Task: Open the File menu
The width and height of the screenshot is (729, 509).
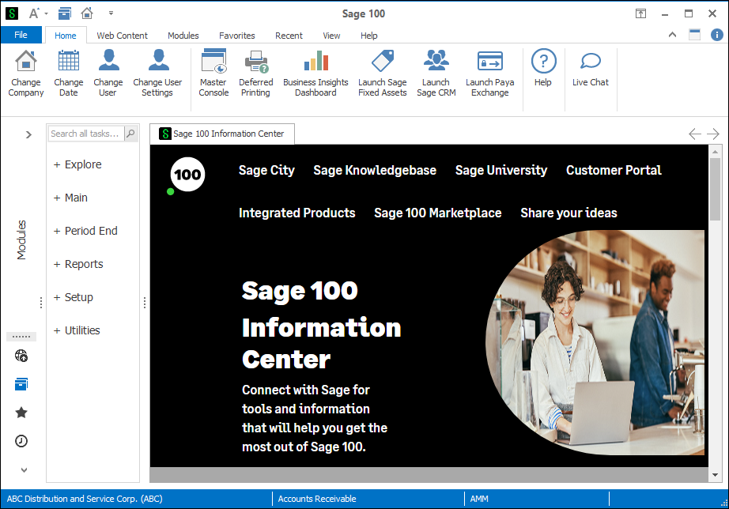Action: (21, 35)
